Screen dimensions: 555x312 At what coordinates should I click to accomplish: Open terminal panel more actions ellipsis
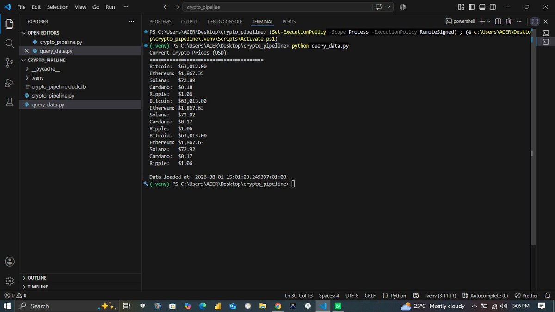pos(519,21)
